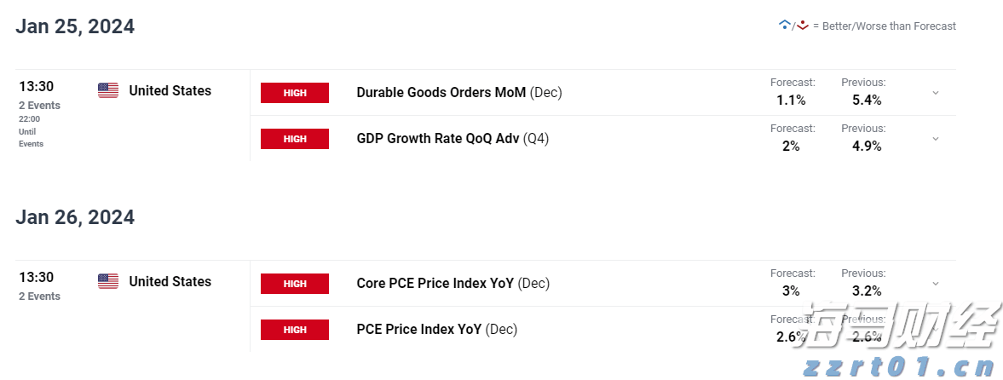Expand the GDP Growth Rate QoQ Adv chevron
Screen dimensions: 1003x380
[936, 139]
